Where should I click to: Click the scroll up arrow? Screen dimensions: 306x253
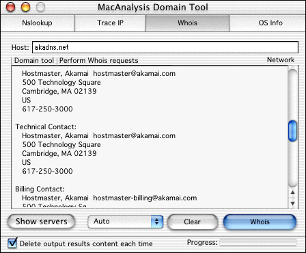[x=293, y=193]
